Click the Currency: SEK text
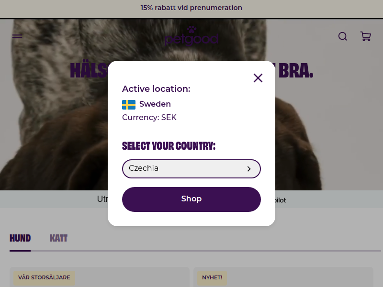The width and height of the screenshot is (383, 287). pyautogui.click(x=149, y=118)
